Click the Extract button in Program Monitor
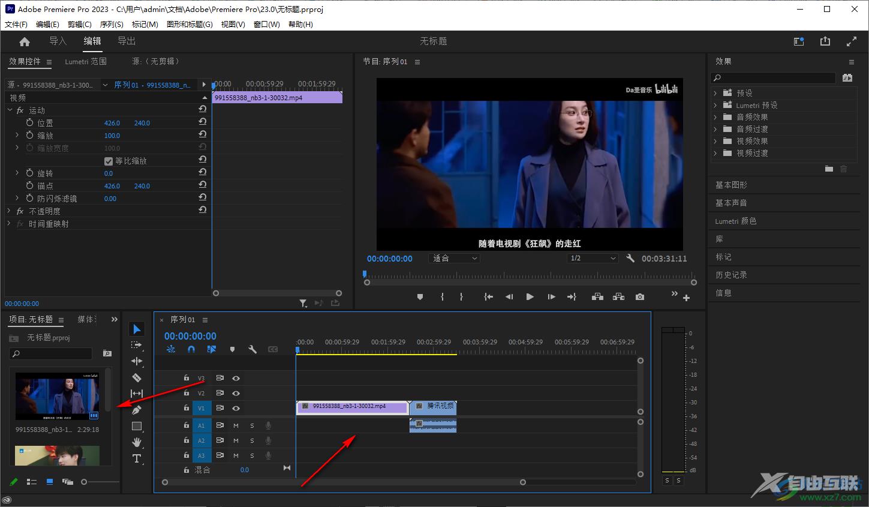Image resolution: width=869 pixels, height=507 pixels. [618, 296]
